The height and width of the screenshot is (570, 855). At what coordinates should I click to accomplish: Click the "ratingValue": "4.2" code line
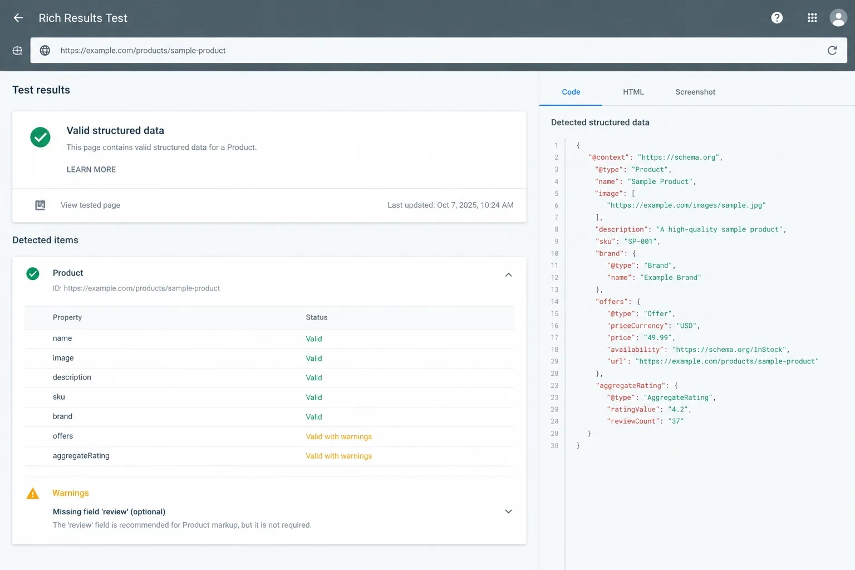pos(648,410)
